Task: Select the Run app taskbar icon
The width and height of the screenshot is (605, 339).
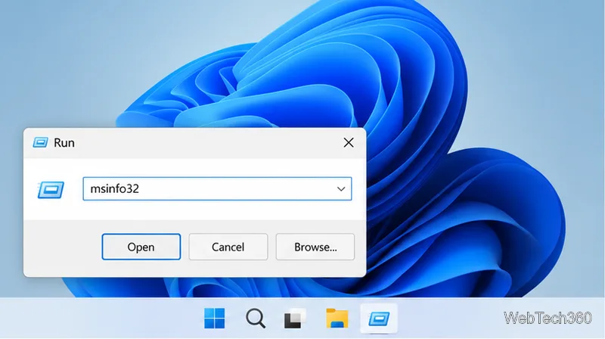Action: (x=379, y=319)
